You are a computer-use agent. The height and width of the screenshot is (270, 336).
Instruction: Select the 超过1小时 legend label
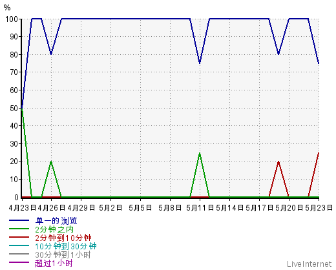tap(54, 264)
